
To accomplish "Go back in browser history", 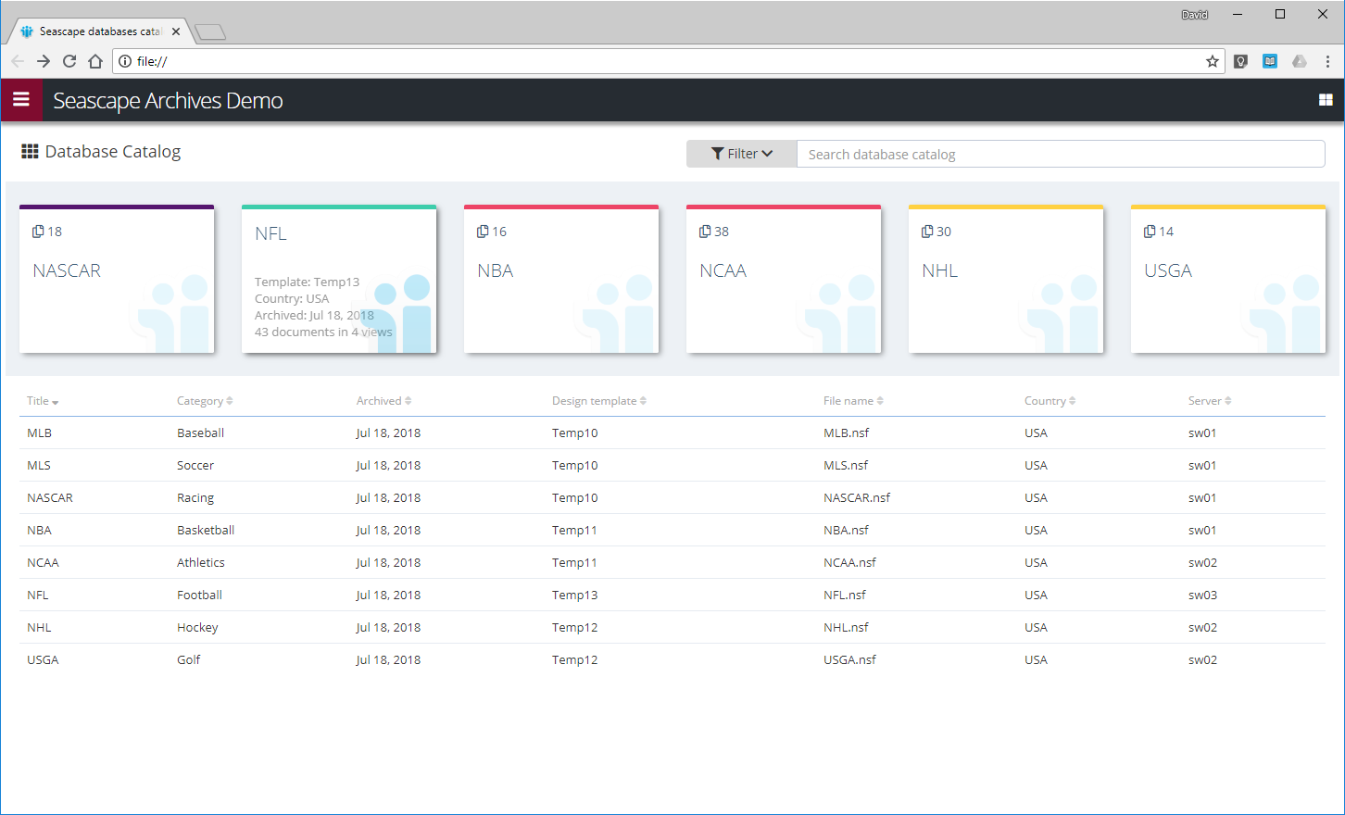I will [18, 61].
